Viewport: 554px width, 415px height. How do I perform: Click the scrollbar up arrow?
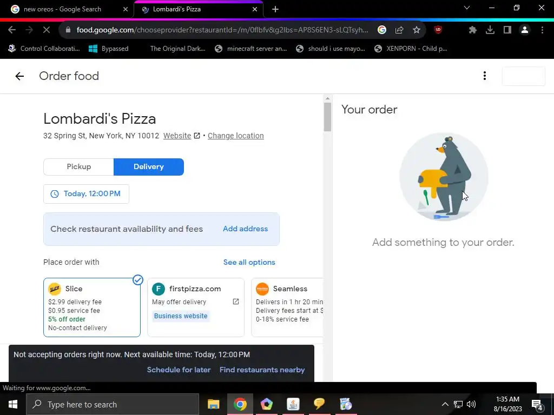327,98
